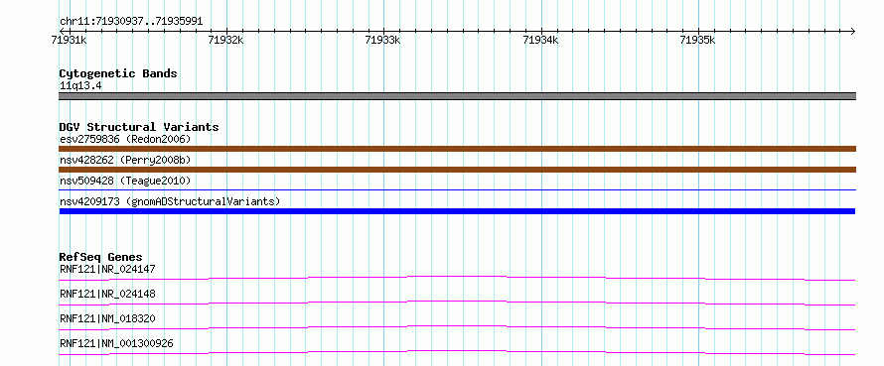
Task: Select the 71934k ruler position
Action: 540,40
